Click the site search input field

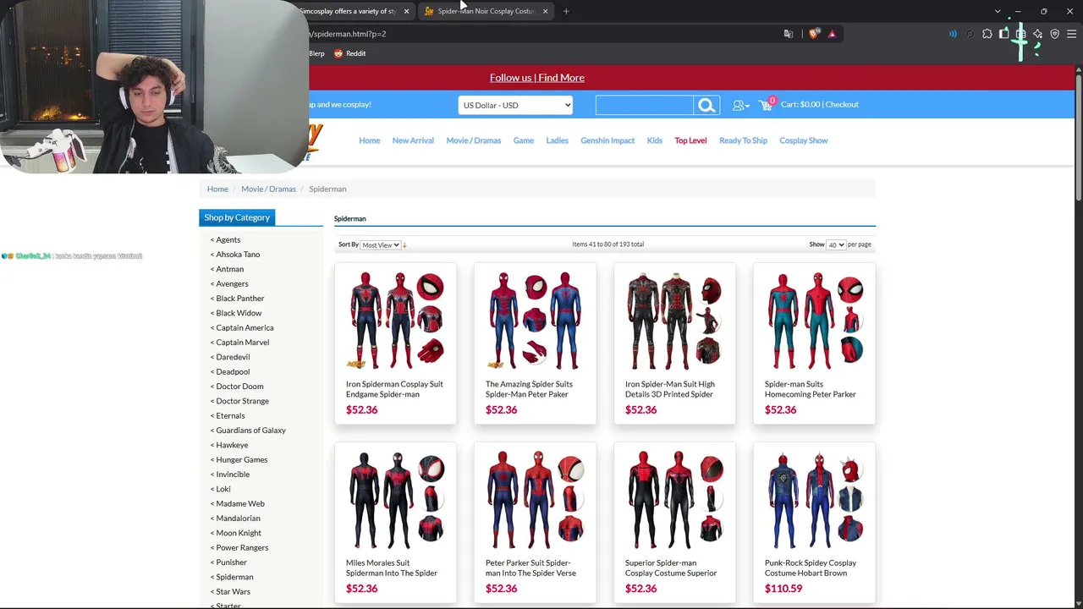(x=645, y=105)
